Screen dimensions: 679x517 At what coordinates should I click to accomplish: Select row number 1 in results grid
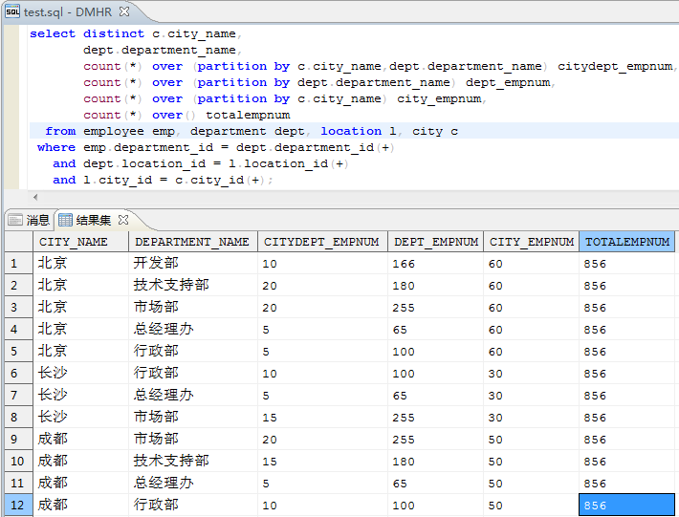16,264
